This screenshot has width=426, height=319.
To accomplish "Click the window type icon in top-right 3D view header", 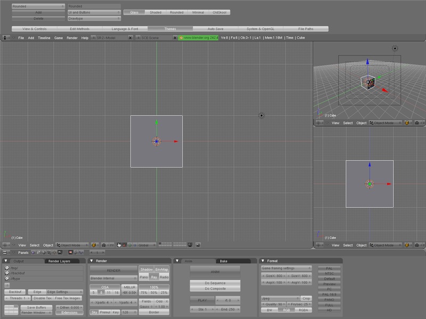I will [x=319, y=123].
